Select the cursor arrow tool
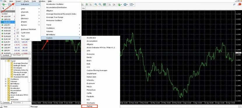Viewport: 242px width, 108px height. [3, 8]
